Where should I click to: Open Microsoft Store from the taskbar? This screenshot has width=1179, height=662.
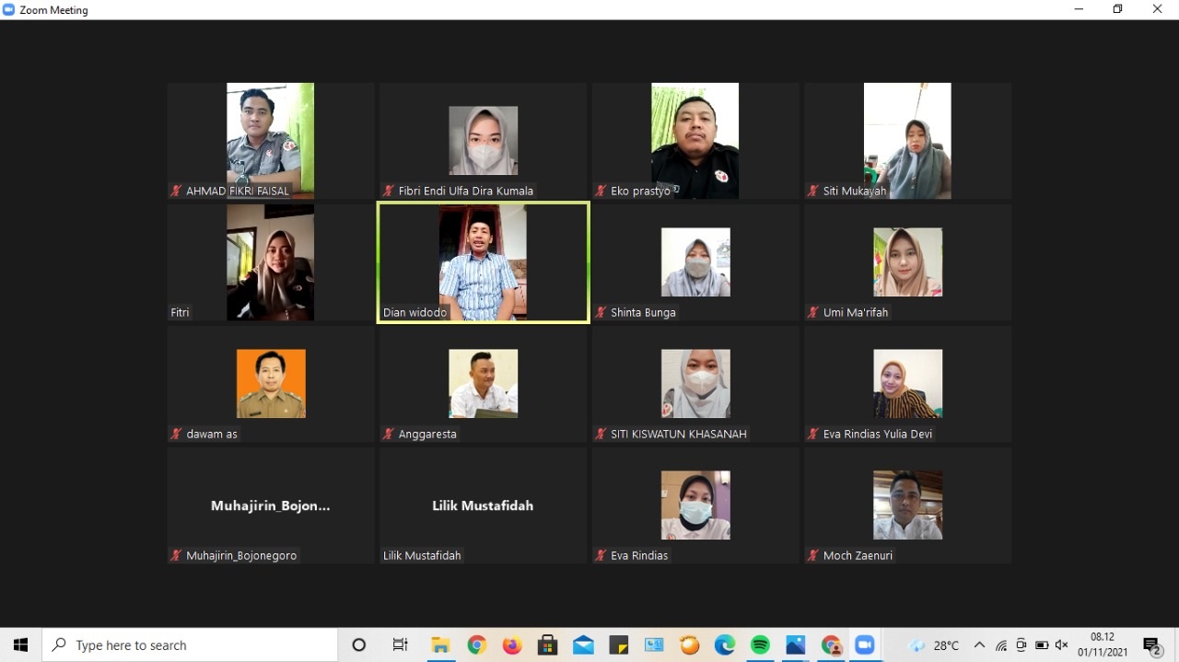547,645
